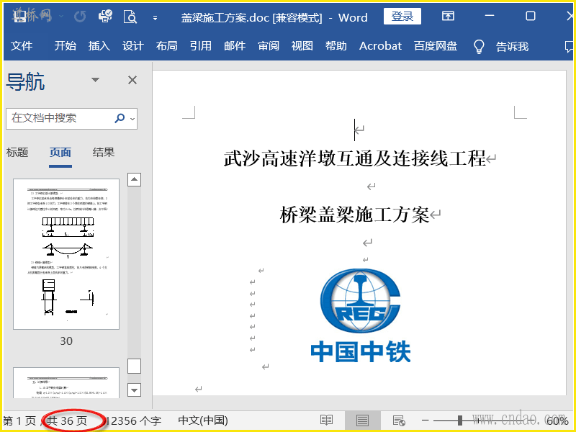Go to the 视图 ribbon tab
This screenshot has height=432, width=576.
[x=302, y=46]
